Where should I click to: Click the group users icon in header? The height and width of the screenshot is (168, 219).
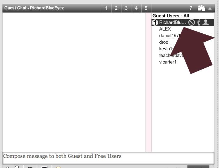tap(201, 8)
